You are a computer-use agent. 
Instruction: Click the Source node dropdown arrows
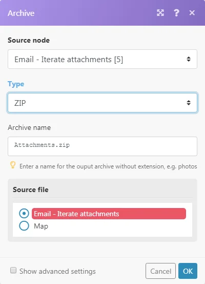189,59
